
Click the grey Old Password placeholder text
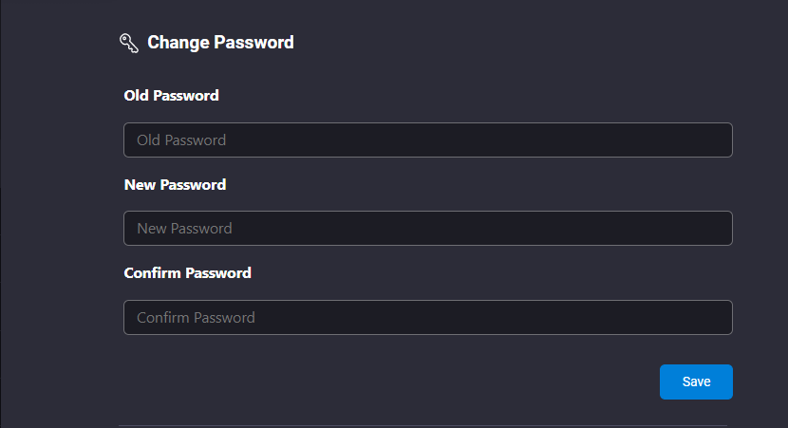pyautogui.click(x=181, y=140)
